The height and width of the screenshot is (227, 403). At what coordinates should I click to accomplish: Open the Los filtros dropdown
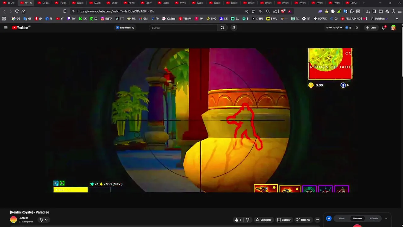pos(125,28)
